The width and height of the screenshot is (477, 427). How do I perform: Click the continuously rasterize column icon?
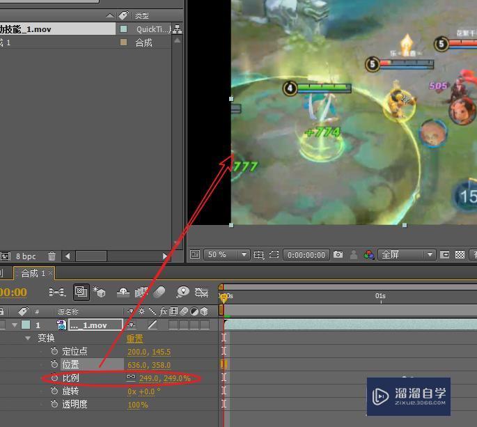142,311
